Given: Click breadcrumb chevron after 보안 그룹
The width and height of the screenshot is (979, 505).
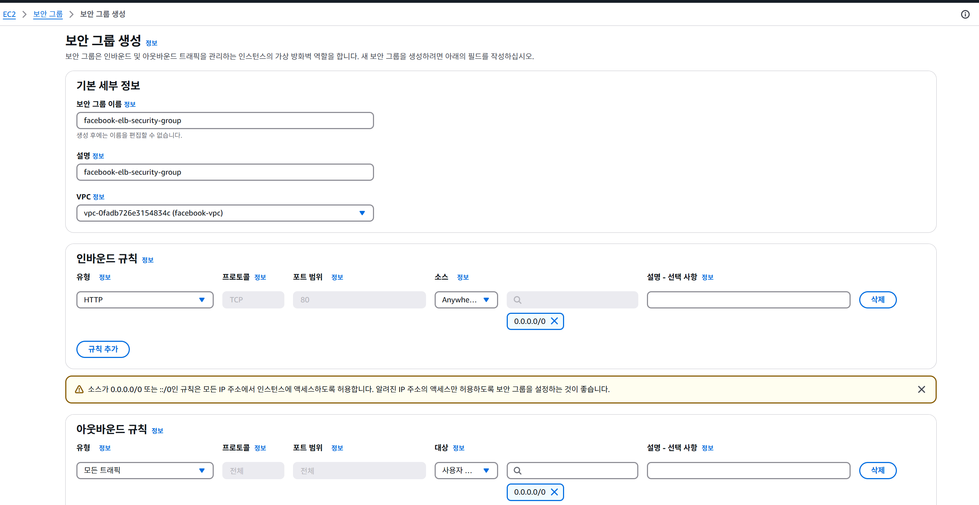Looking at the screenshot, I should pos(71,14).
